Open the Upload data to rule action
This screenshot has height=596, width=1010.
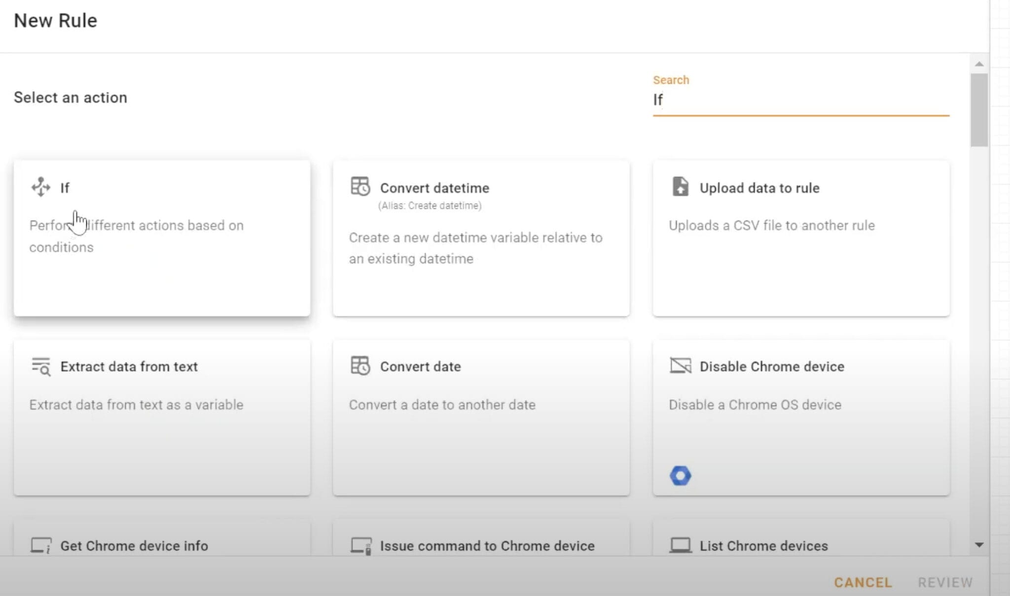click(x=801, y=237)
